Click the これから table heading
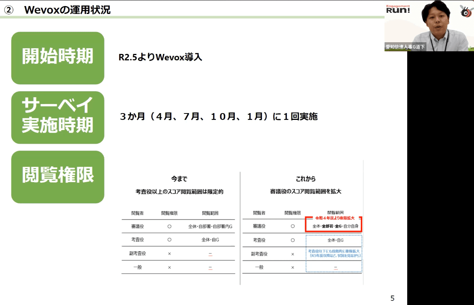The width and height of the screenshot is (474, 305). click(x=306, y=179)
